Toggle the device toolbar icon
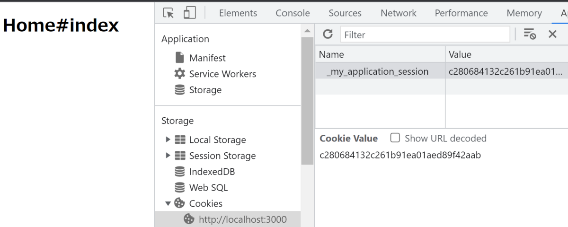 coord(190,13)
